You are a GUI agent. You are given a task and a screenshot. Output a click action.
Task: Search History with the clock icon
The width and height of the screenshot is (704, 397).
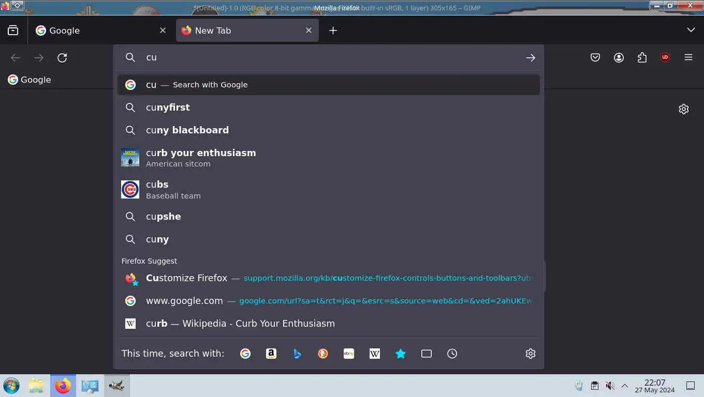click(452, 354)
